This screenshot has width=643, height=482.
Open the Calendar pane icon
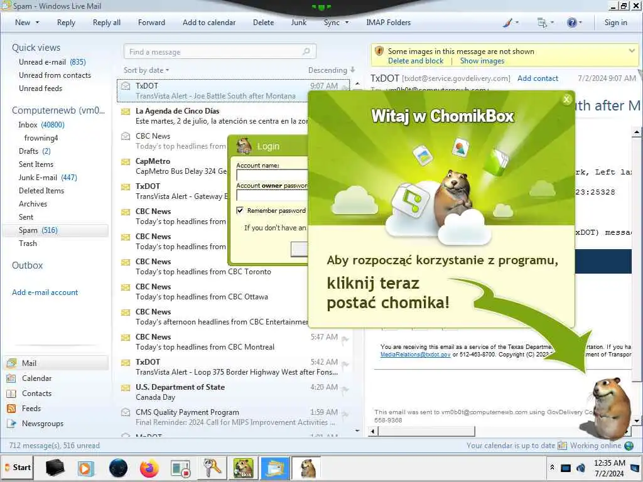pyautogui.click(x=11, y=378)
